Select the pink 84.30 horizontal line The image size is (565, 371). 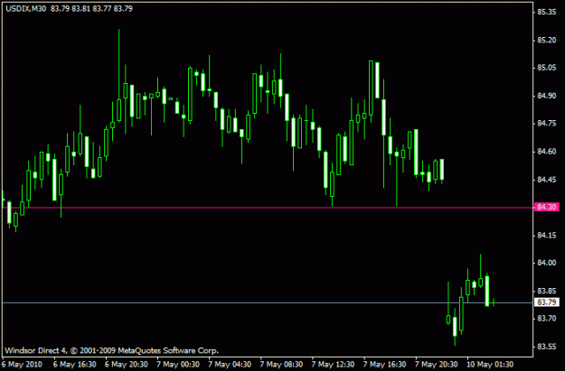(x=268, y=208)
